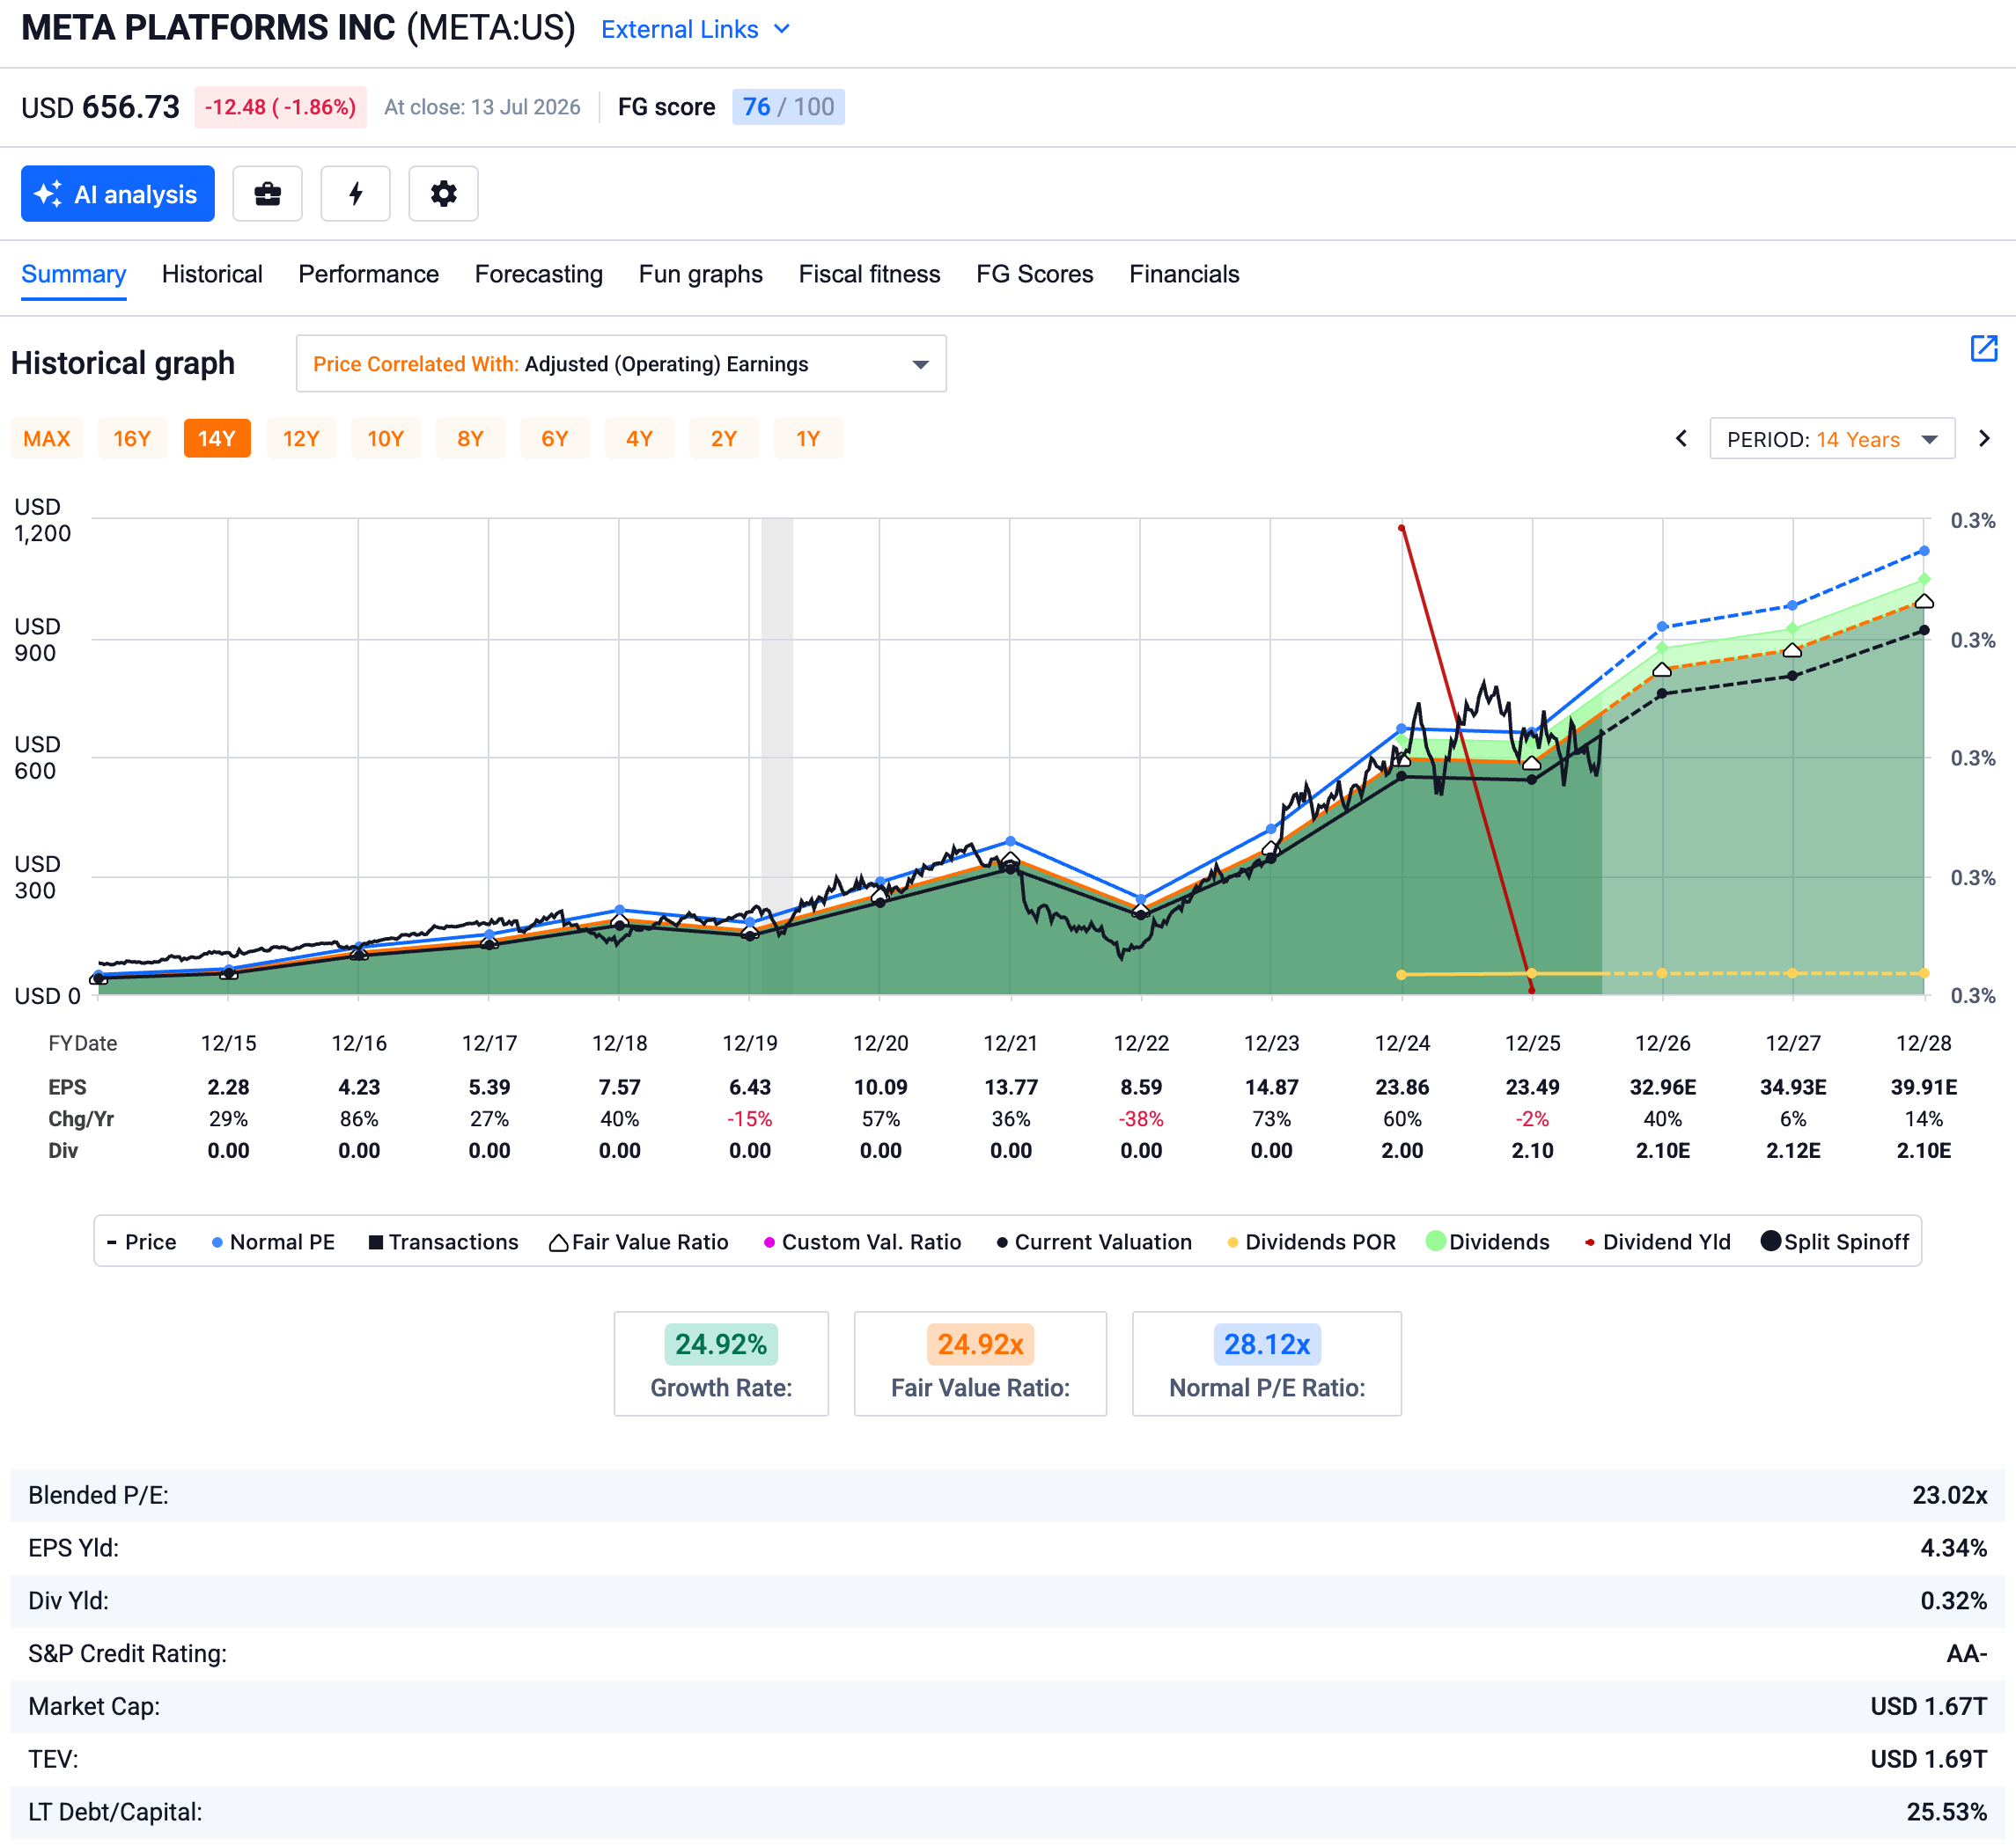Screen dimensions: 2016x1846
Task: Select the 8Y time range
Action: click(470, 439)
